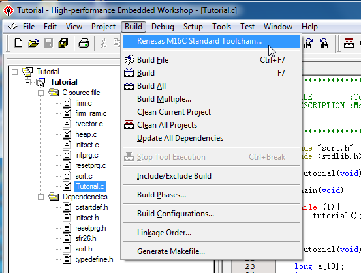The height and width of the screenshot is (273, 361).
Task: Choose Generate Makefile... entry
Action: pyautogui.click(x=212, y=251)
